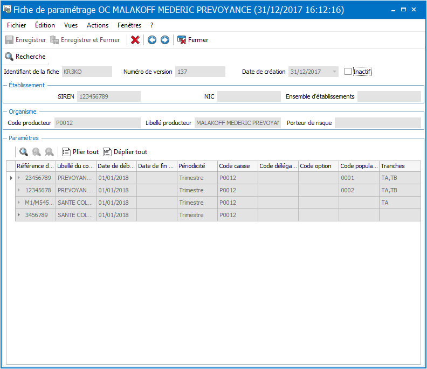Image resolution: width=427 pixels, height=369 pixels.
Task: Open the Fichier menu
Action: click(17, 25)
